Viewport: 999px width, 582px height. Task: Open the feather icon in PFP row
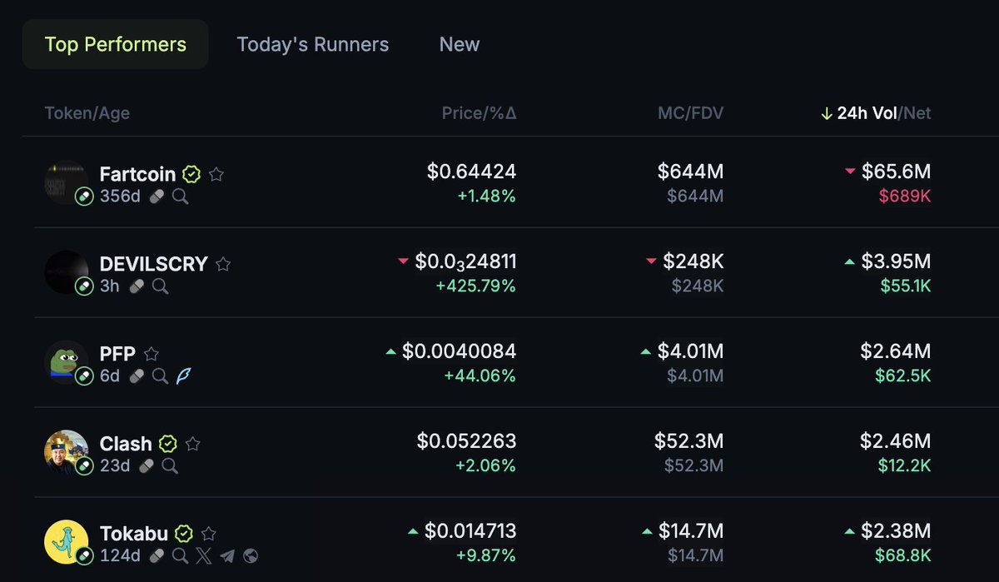tap(182, 376)
